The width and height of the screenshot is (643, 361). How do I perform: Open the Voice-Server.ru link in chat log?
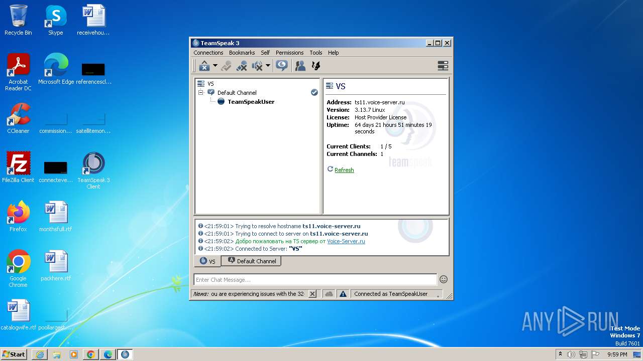(346, 241)
